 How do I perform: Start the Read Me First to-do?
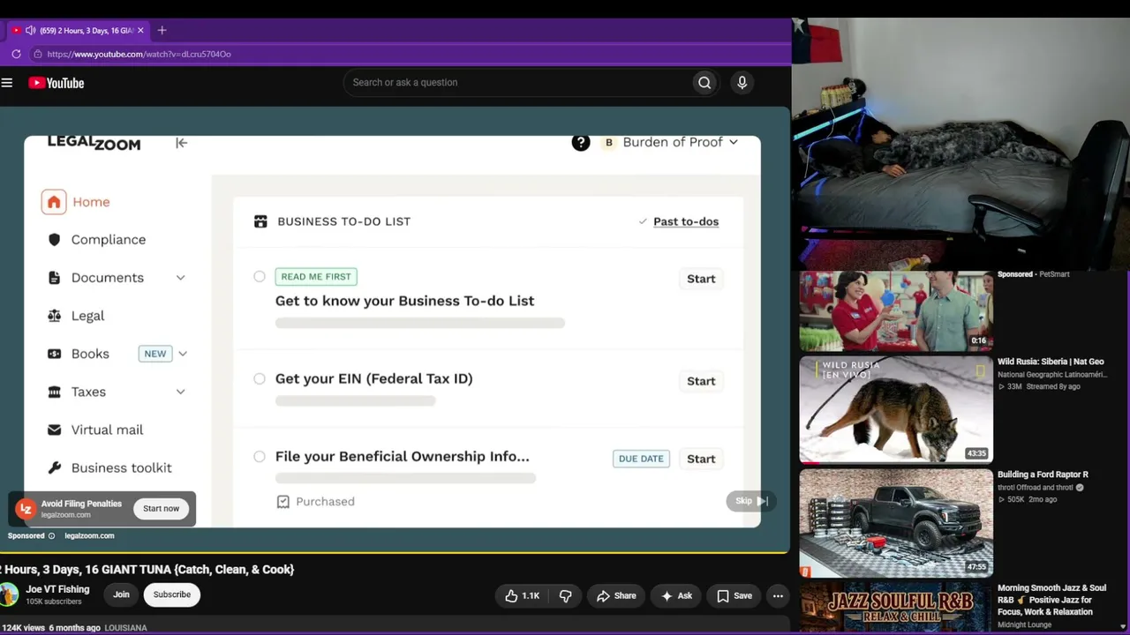tap(701, 279)
